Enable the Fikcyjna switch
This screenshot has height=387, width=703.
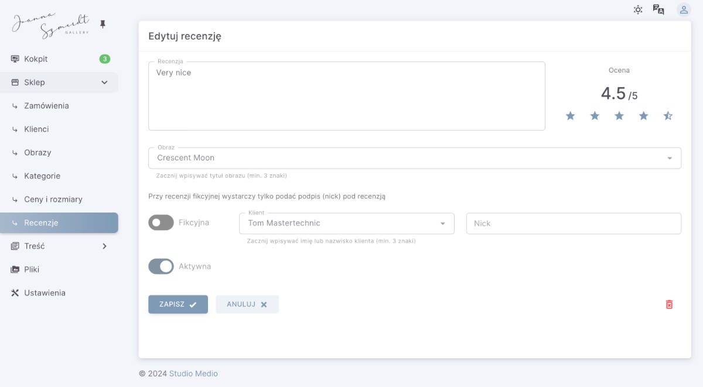tap(161, 222)
